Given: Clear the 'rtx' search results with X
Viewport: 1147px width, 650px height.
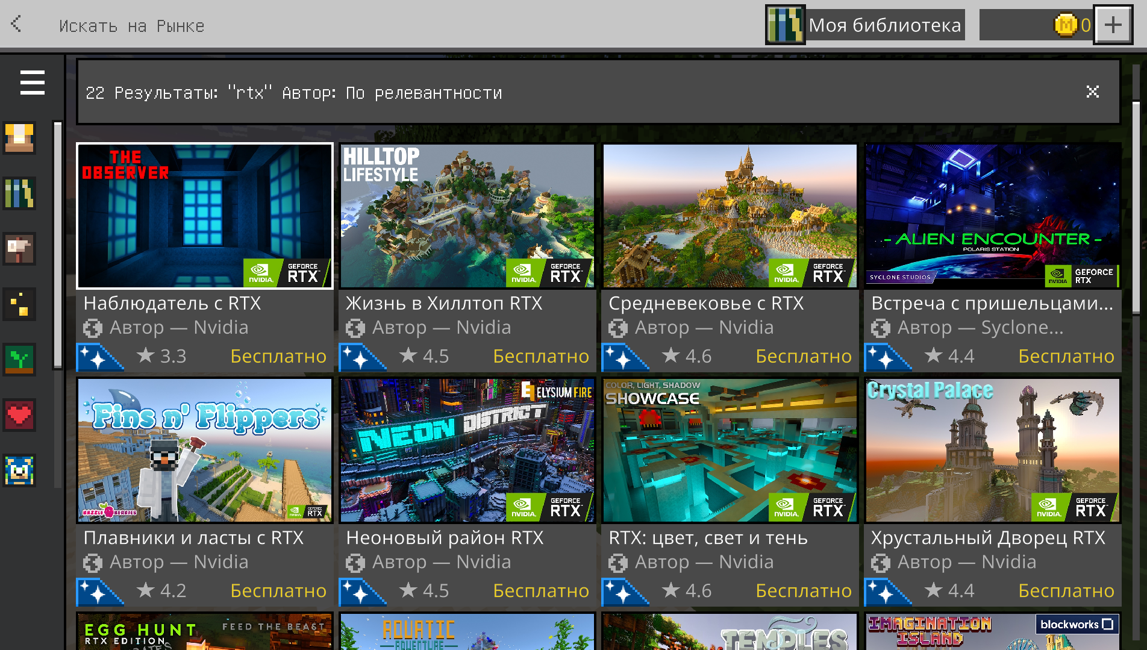Looking at the screenshot, I should pos(1092,92).
